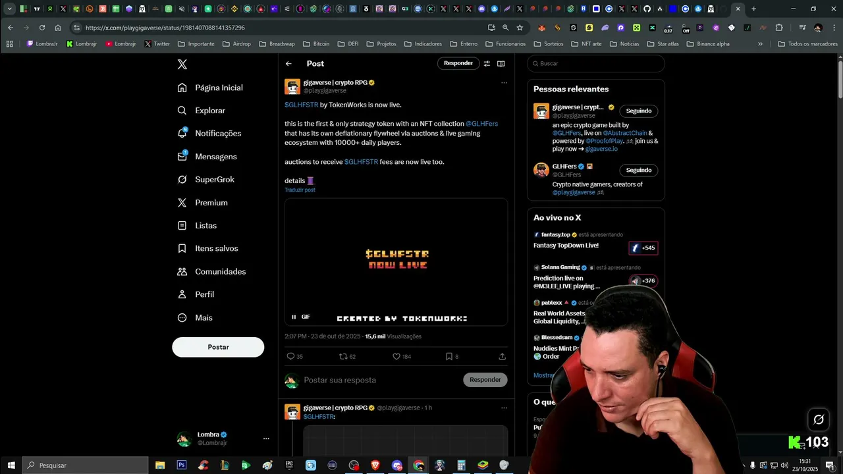Click the $GLHFSTR now live GIF
This screenshot has width=843, height=474.
tap(396, 262)
